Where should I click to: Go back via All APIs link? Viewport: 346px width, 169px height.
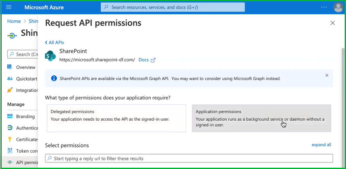pyautogui.click(x=54, y=43)
